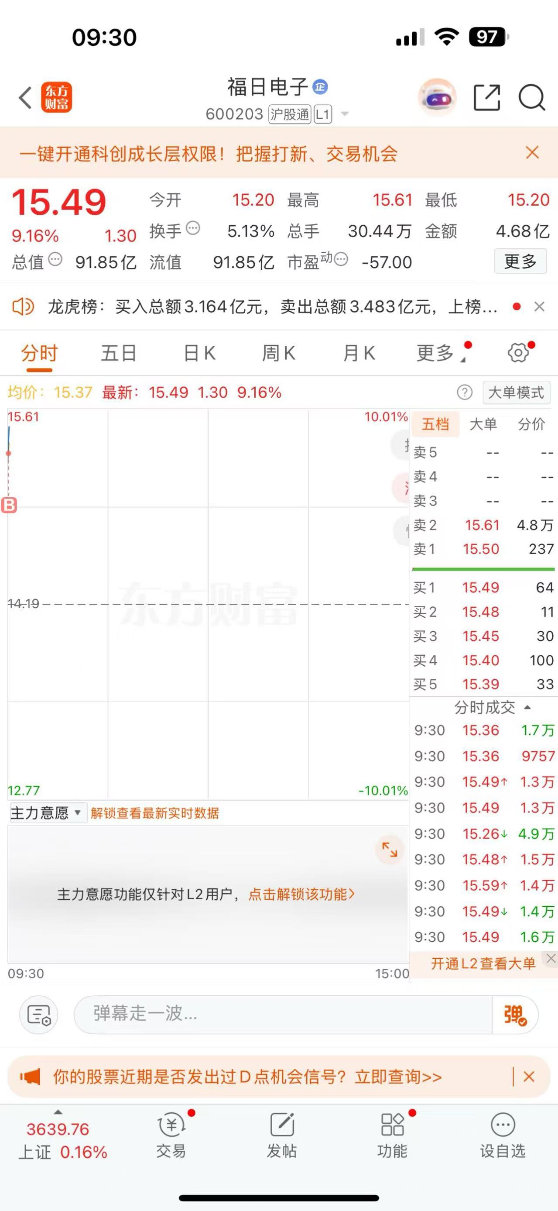Open the 龙虎榜 news ticker
This screenshot has width=558, height=1211.
(x=272, y=307)
